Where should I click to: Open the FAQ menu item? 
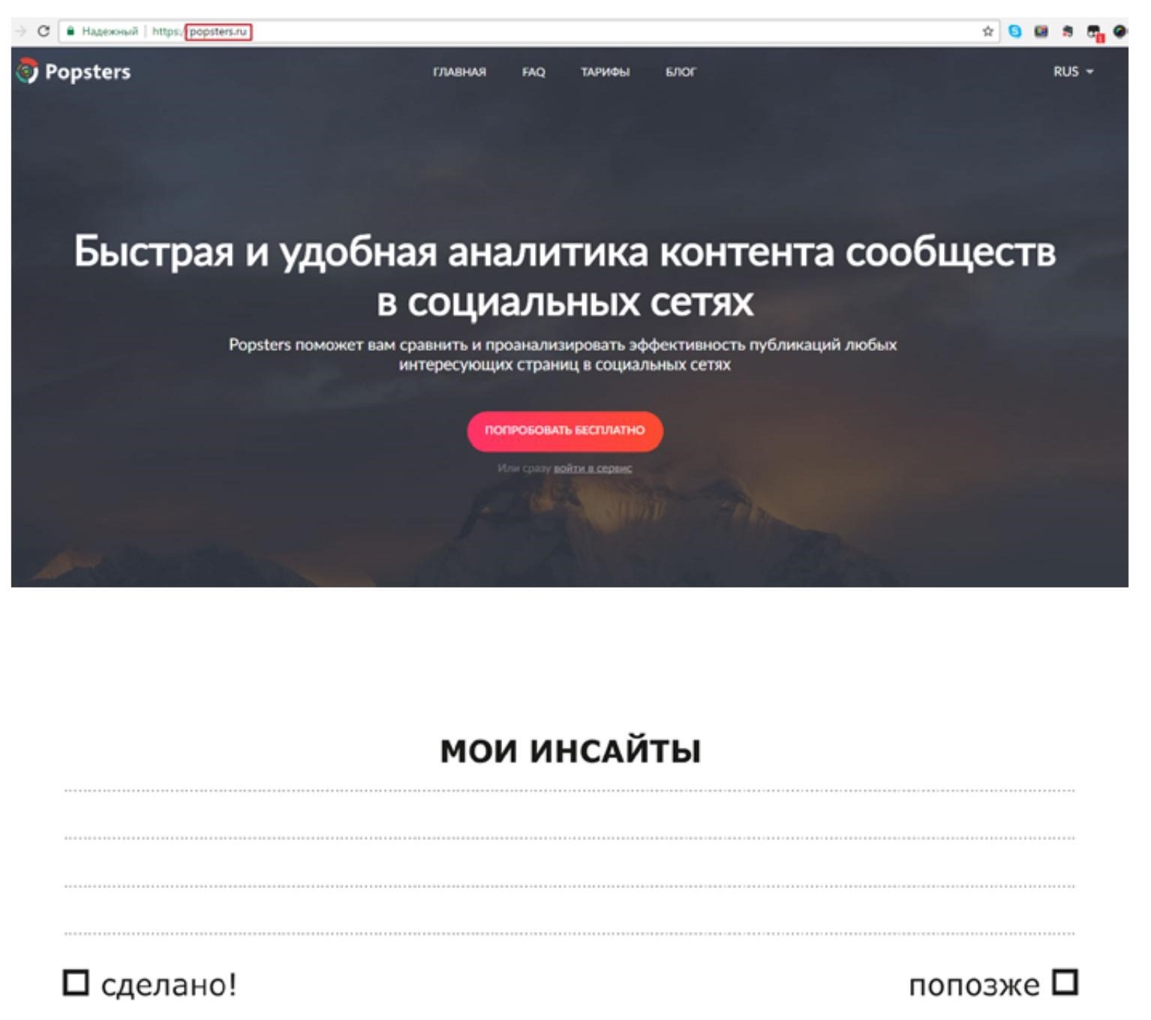(x=533, y=72)
